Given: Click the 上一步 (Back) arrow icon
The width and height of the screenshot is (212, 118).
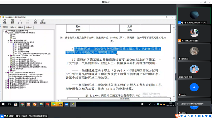Looking at the screenshot, I should click(20, 21).
